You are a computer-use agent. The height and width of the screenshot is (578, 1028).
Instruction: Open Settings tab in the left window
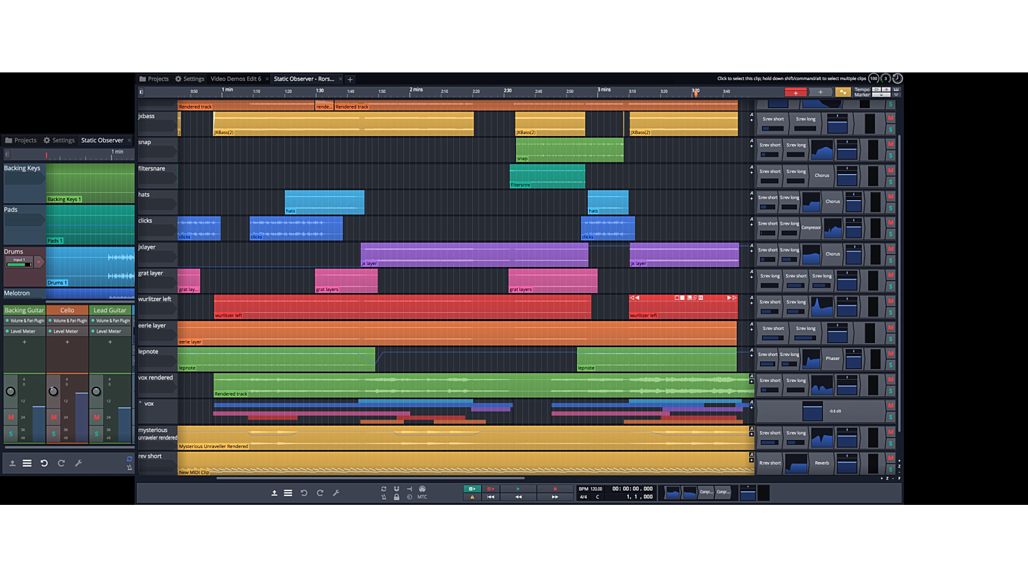(x=59, y=140)
